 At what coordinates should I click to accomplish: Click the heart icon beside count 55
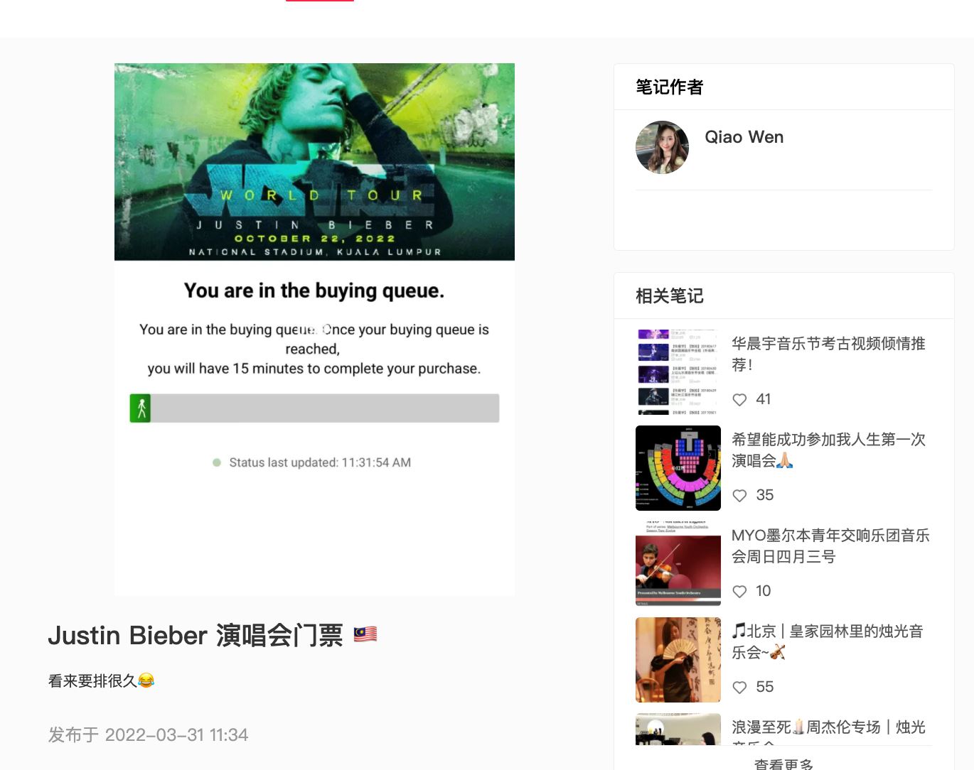pos(739,687)
